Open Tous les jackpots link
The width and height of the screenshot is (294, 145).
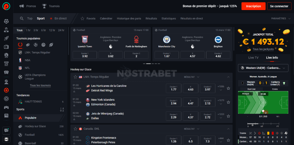(x=263, y=49)
